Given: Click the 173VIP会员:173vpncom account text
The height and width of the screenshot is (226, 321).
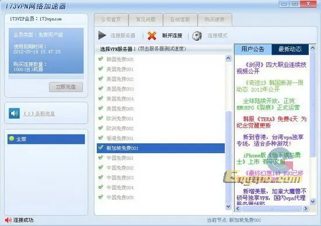Looking at the screenshot, I should coord(36,19).
